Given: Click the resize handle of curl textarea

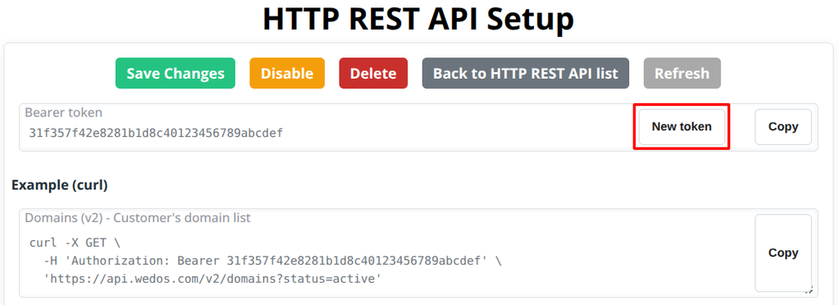Looking at the screenshot, I should click(810, 289).
